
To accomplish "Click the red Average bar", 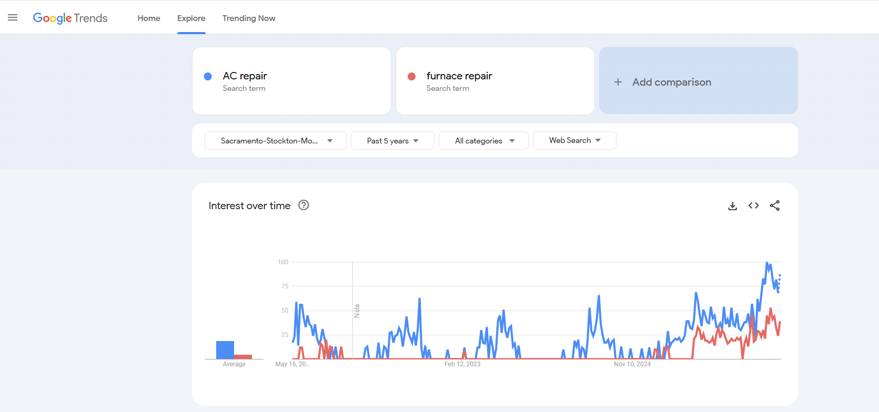I will pos(243,357).
